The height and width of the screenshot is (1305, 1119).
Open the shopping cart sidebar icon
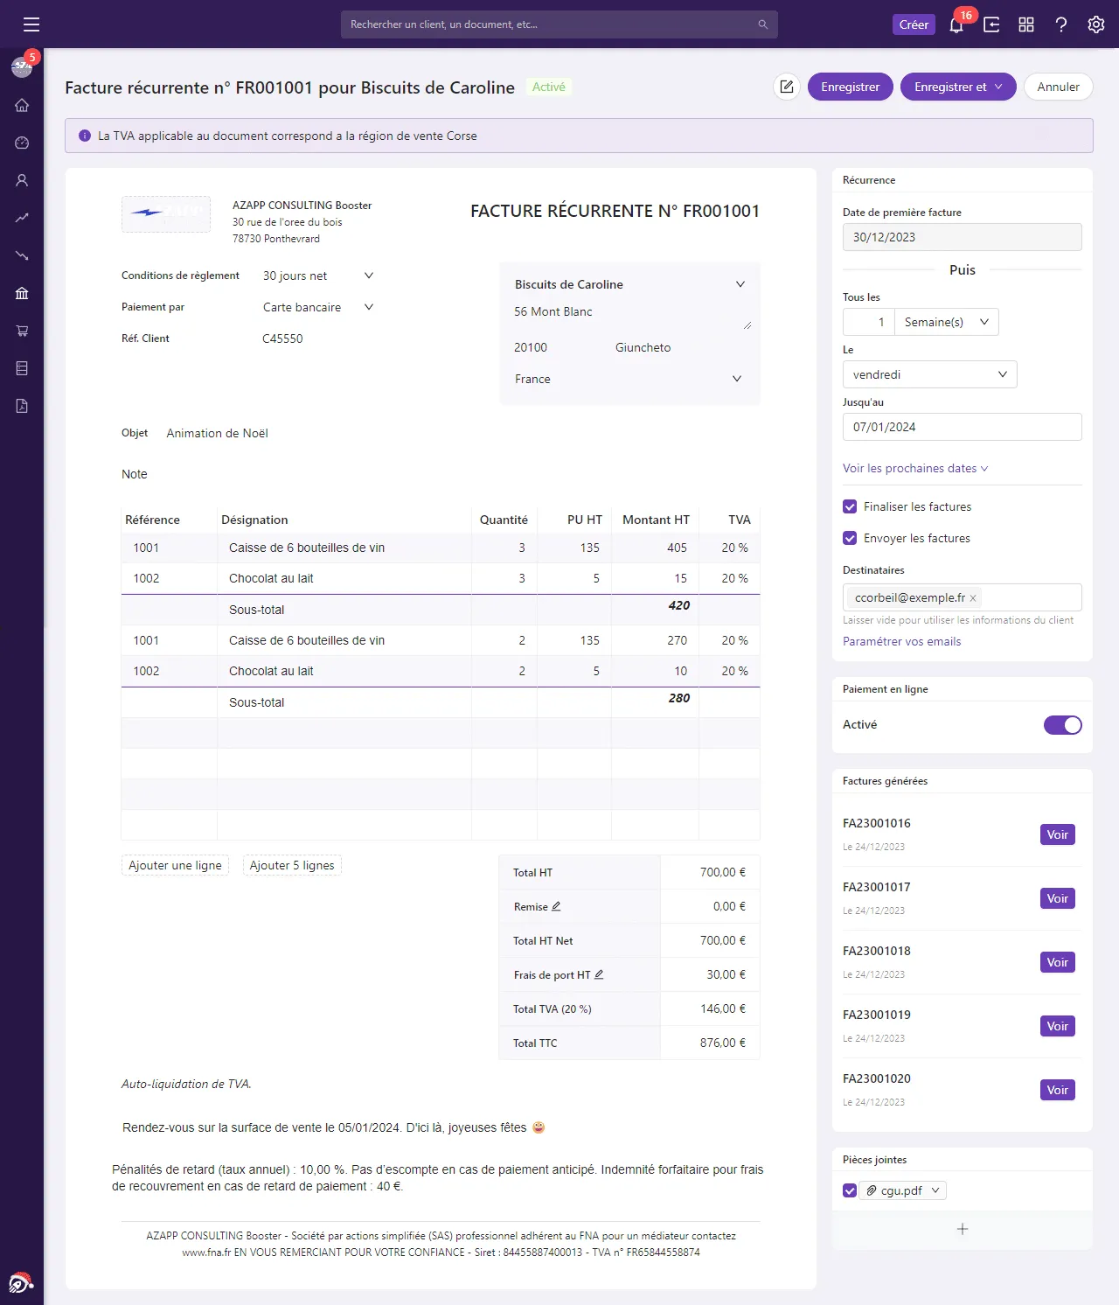22,331
